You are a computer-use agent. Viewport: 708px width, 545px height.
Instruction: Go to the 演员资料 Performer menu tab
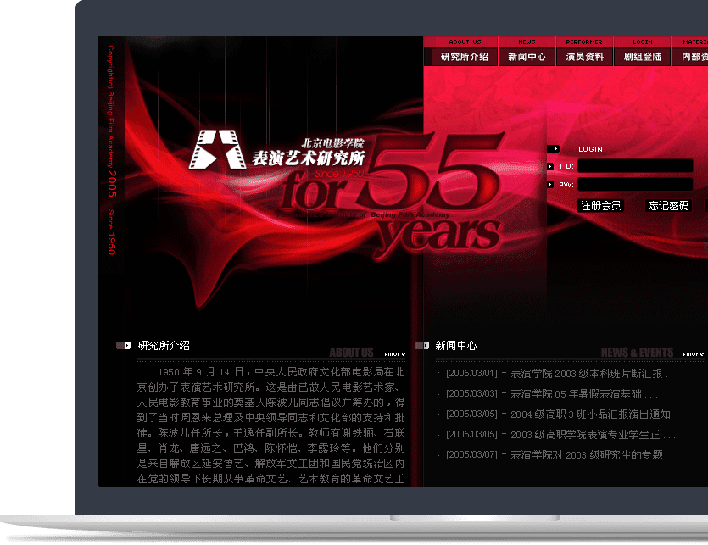pyautogui.click(x=584, y=57)
